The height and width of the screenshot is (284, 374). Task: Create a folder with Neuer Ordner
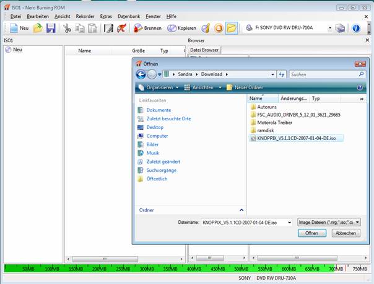coord(245,87)
